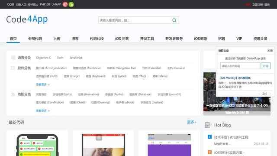Image resolution: width=277 pixels, height=156 pixels.
Task: Open the Menu category
Action: click(160, 76)
